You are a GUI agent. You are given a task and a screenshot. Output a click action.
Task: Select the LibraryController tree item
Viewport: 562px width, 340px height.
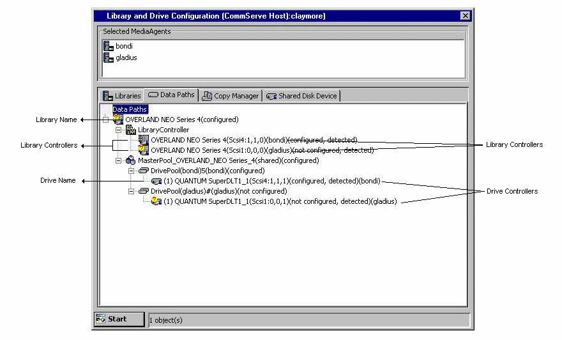(163, 130)
